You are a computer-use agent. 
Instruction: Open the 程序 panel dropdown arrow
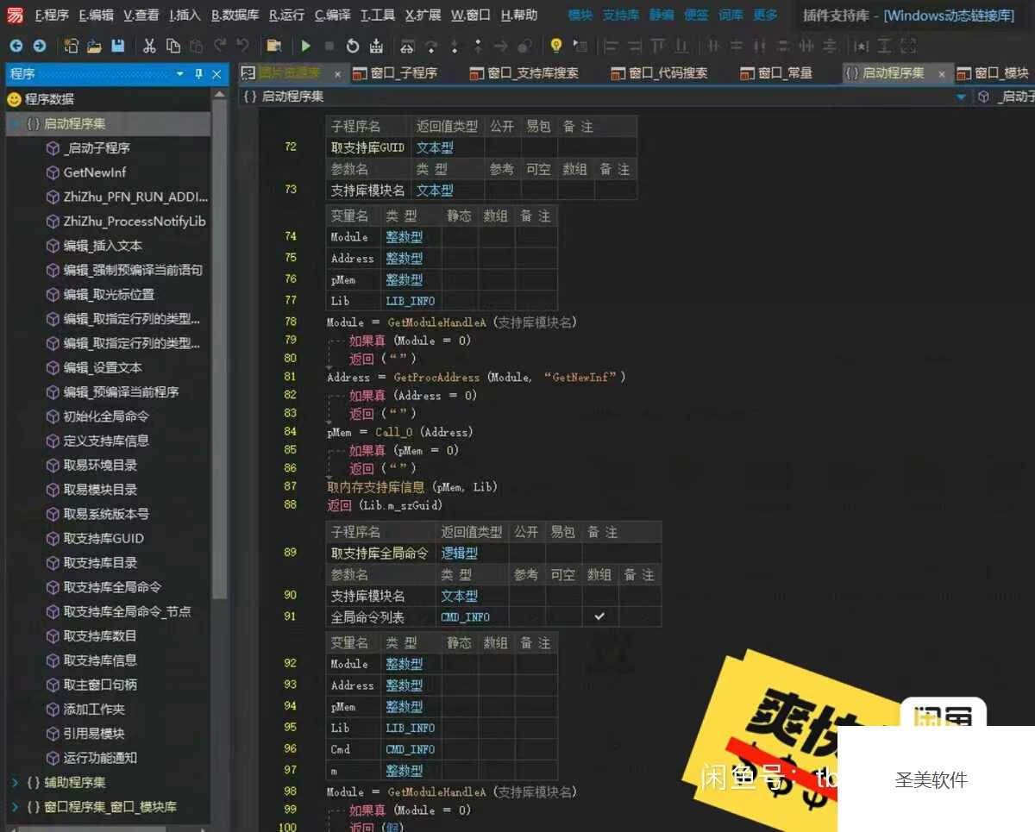point(180,74)
